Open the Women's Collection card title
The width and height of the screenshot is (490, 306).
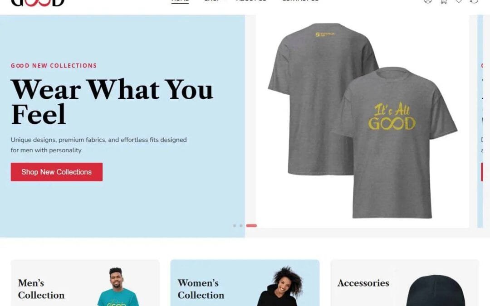pyautogui.click(x=201, y=289)
